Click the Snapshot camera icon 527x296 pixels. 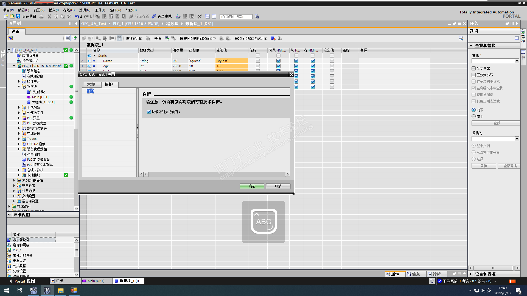pos(167,38)
